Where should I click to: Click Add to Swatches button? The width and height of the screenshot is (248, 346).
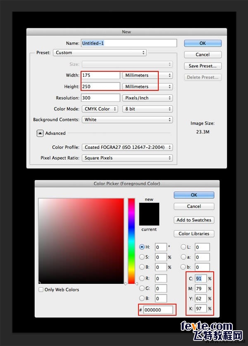(x=194, y=220)
